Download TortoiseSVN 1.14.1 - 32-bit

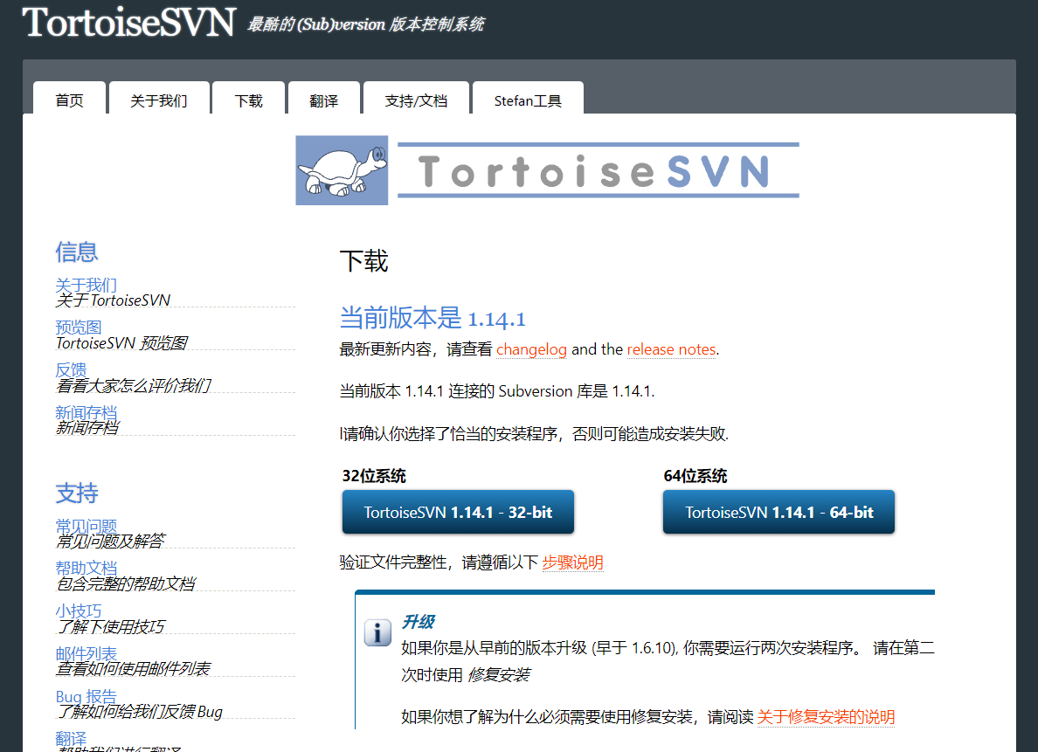click(458, 512)
